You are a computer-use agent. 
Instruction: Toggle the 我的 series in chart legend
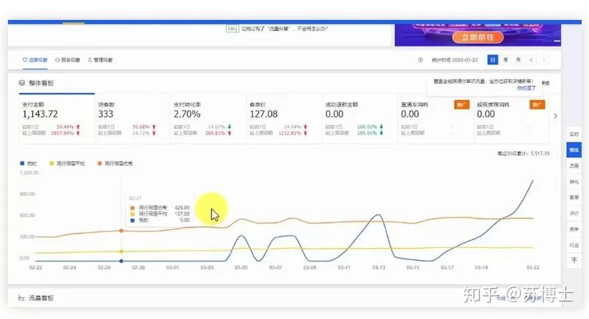[x=27, y=163]
